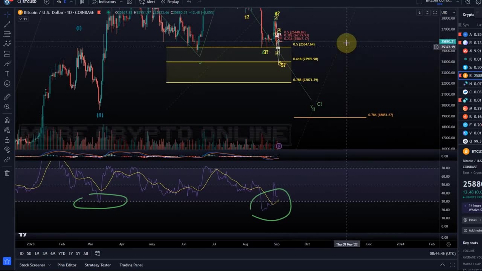The height and width of the screenshot is (271, 482).
Task: Expand the timeframe interval dropdown
Action: pyautogui.click(x=72, y=2)
